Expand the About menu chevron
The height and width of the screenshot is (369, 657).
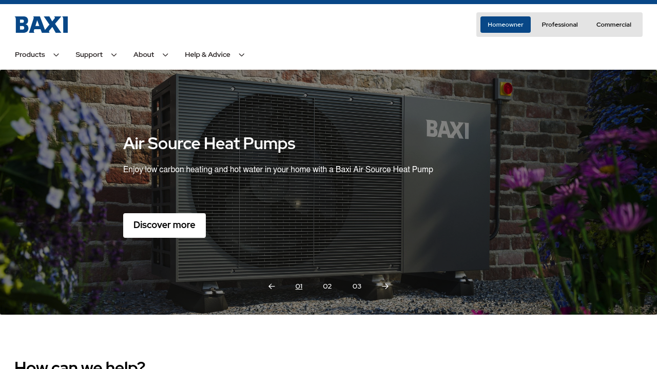pyautogui.click(x=165, y=55)
